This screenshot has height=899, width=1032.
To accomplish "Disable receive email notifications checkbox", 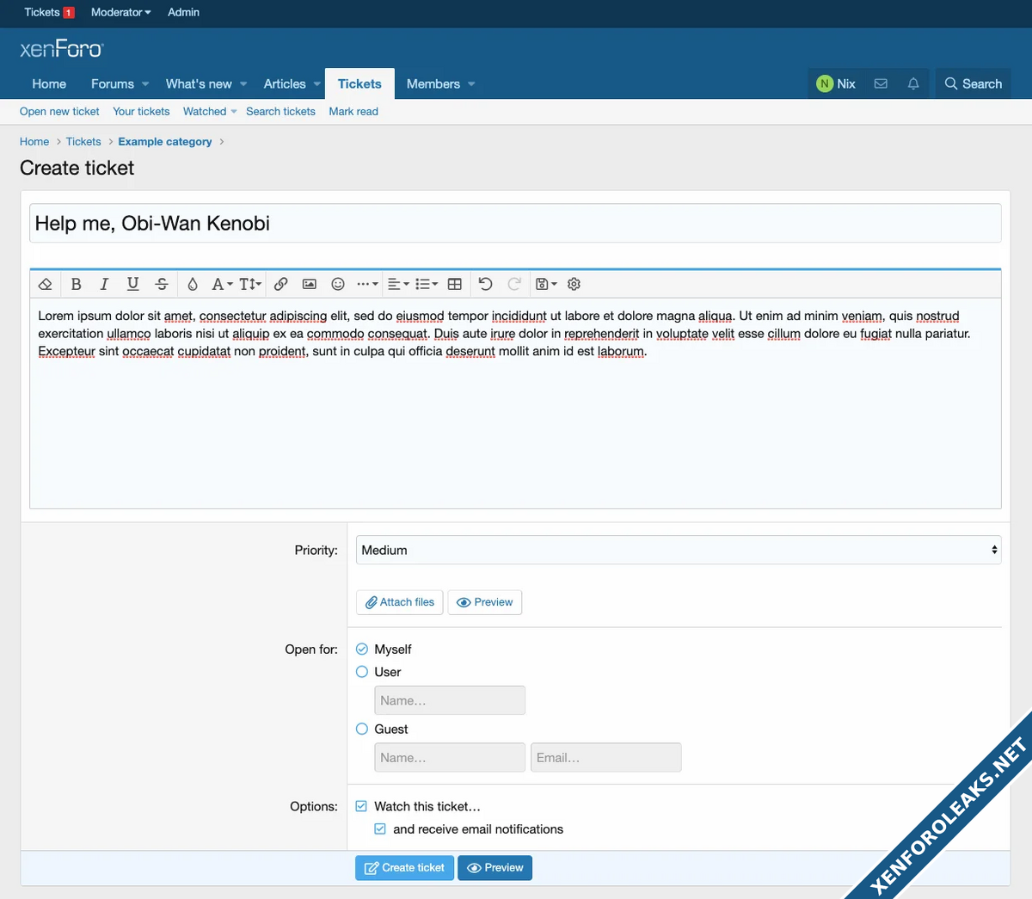I will point(380,829).
